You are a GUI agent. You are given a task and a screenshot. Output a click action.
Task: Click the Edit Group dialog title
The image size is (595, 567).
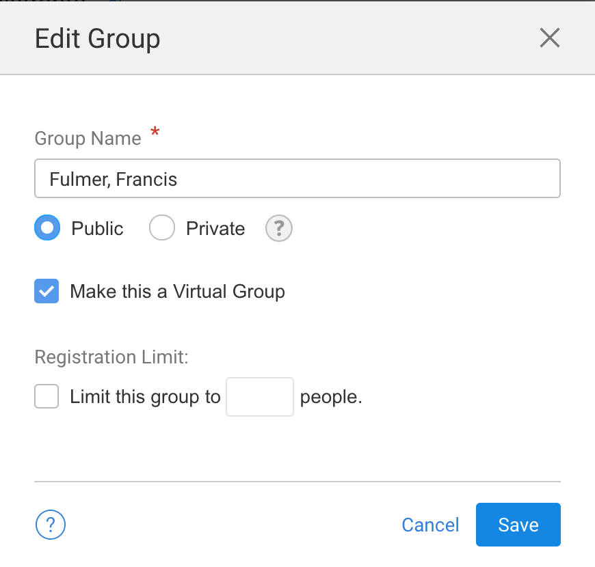97,38
